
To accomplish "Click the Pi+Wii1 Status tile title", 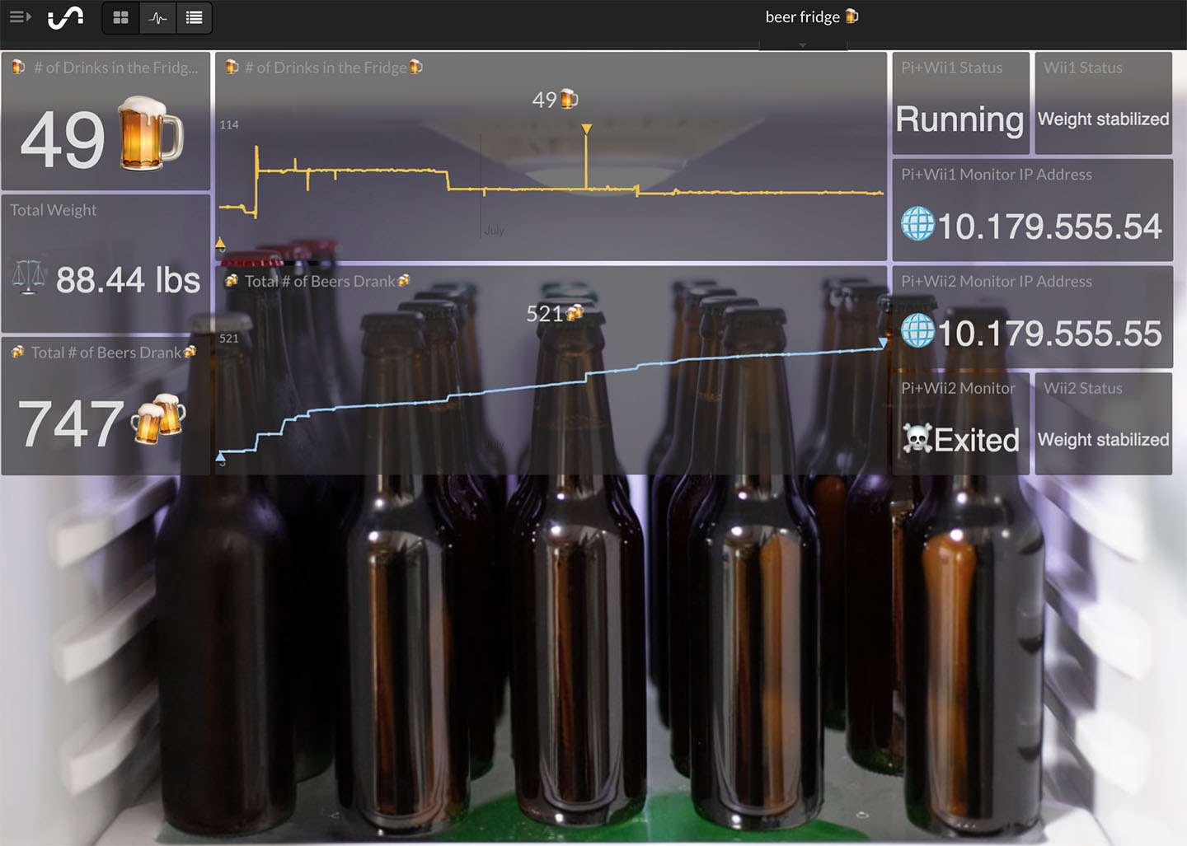I will pyautogui.click(x=951, y=68).
